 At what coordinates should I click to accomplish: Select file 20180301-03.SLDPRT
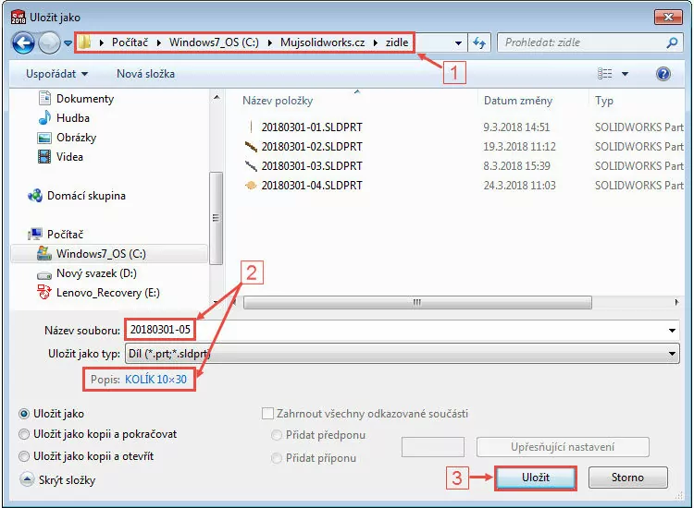coord(312,166)
